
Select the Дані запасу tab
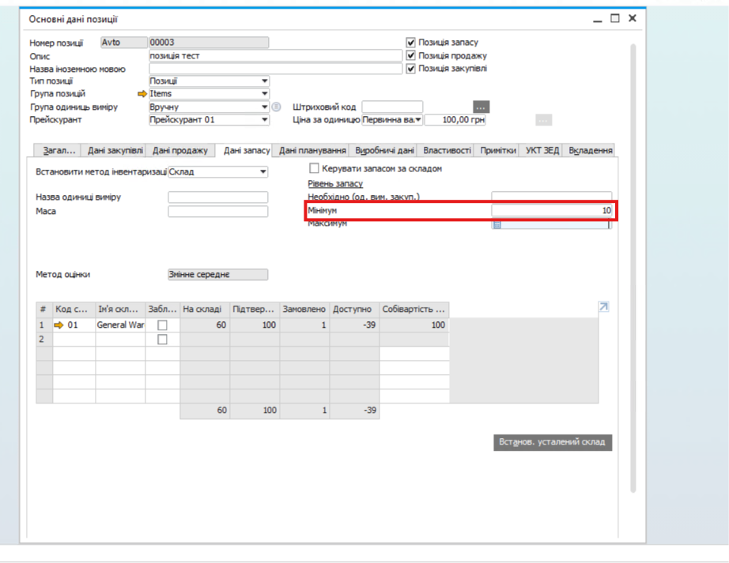246,150
